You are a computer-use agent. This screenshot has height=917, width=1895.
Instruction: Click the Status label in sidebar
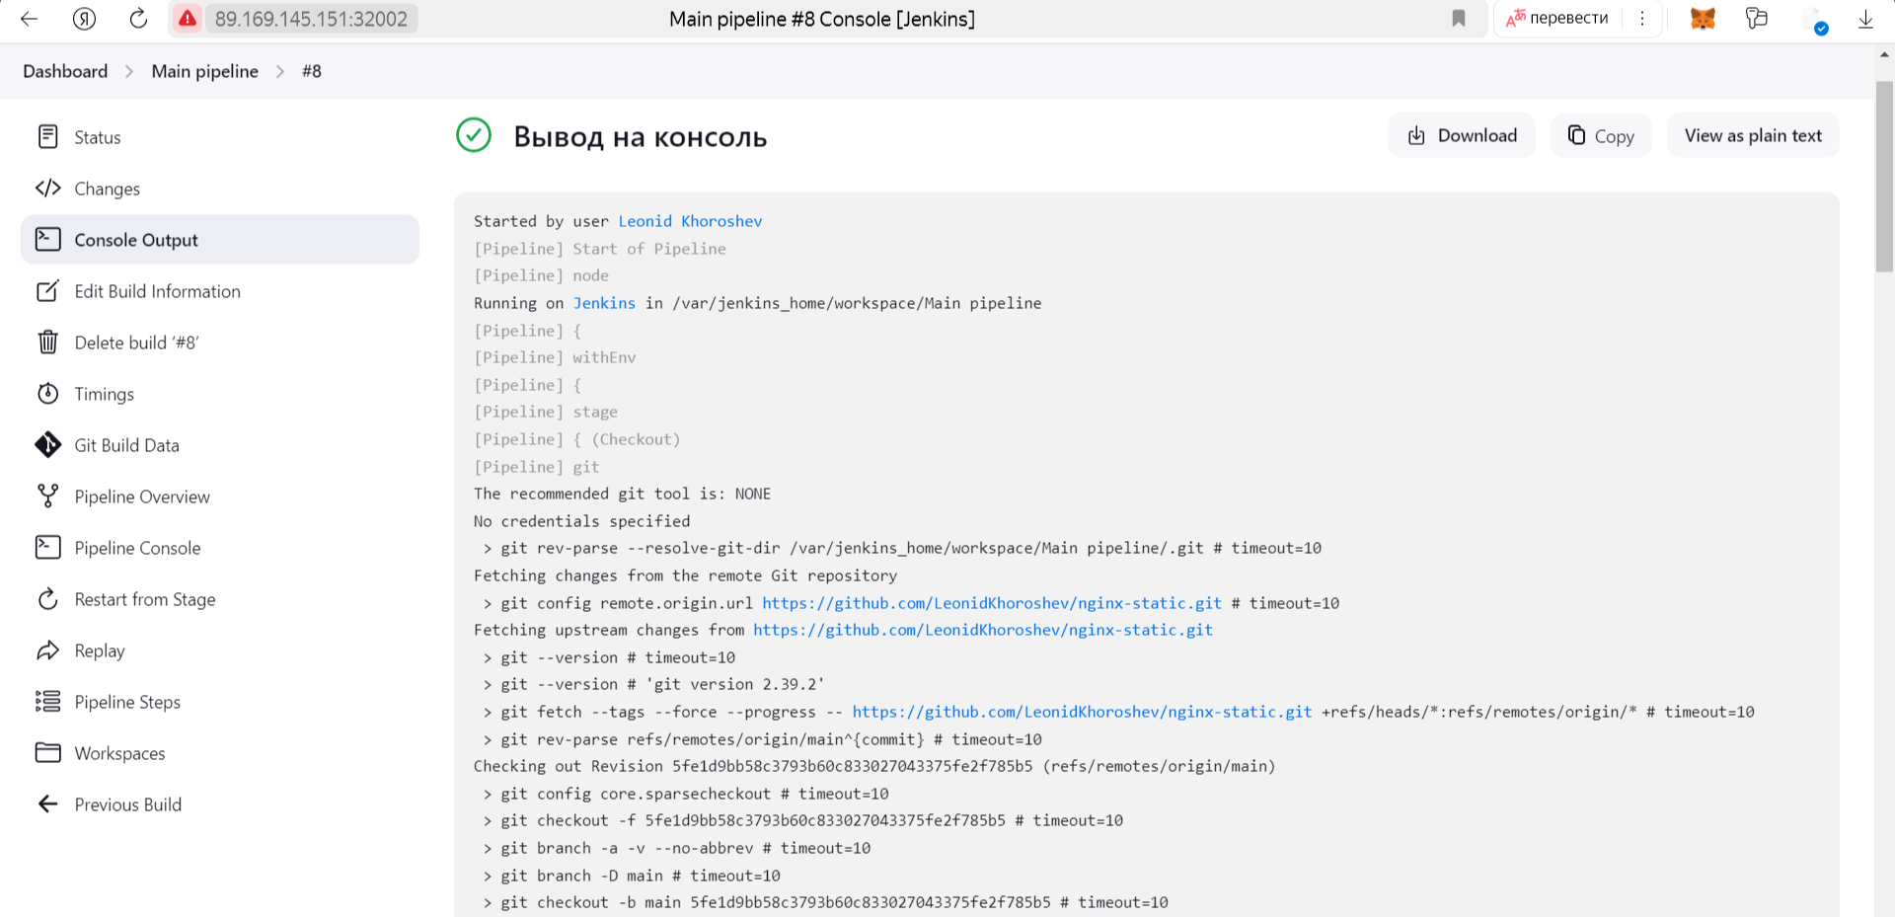tap(98, 137)
